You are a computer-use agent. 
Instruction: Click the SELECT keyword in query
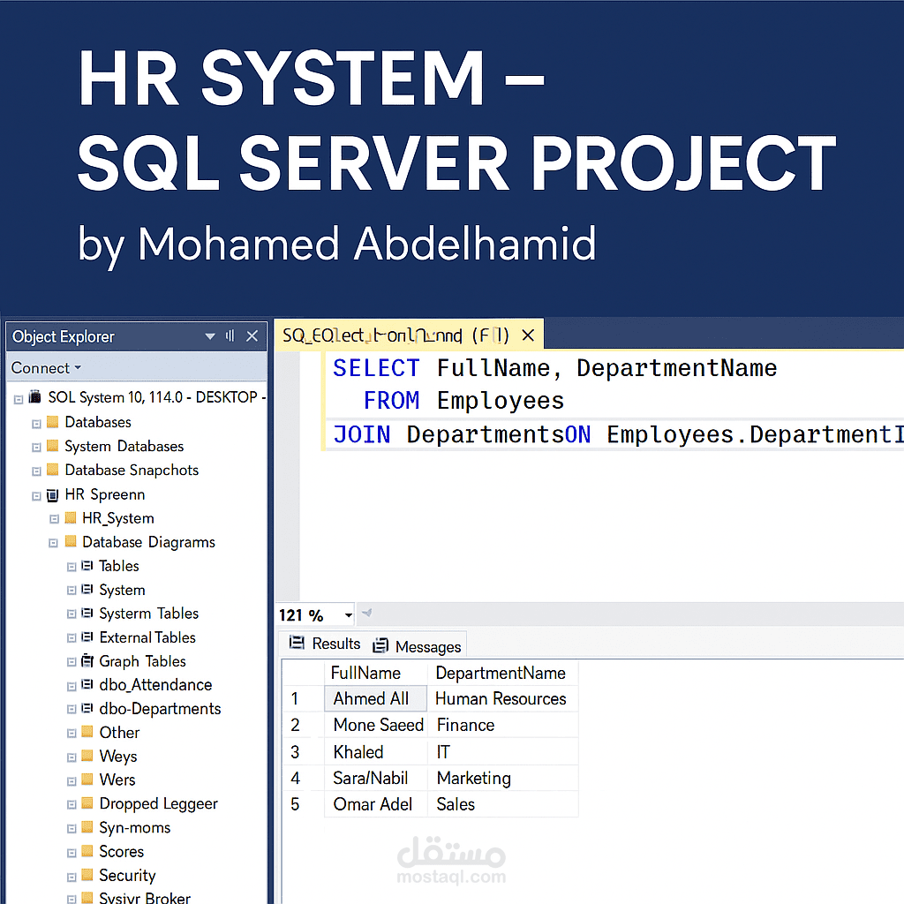point(376,368)
